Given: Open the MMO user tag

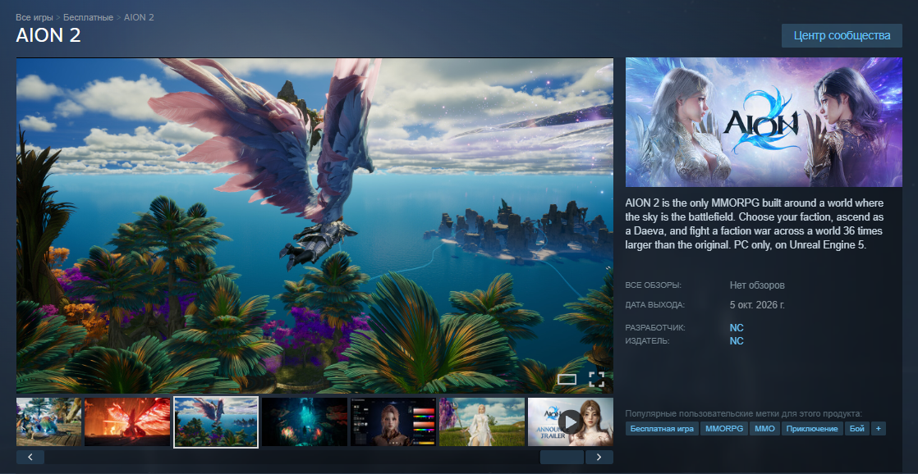Looking at the screenshot, I should (x=764, y=428).
